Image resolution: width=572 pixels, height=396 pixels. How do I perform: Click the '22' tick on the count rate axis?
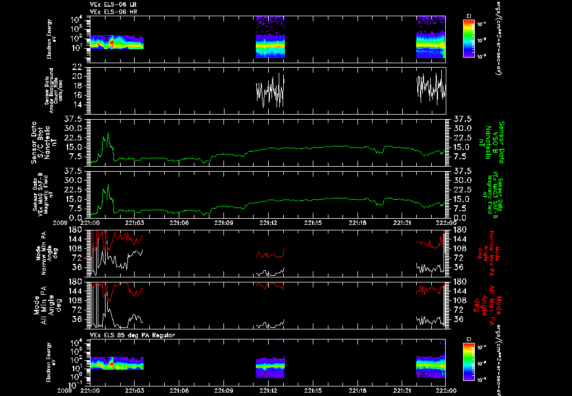(x=77, y=67)
